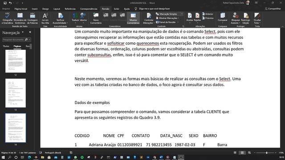Open the Ajuda tab
The image size is (285, 160).
126,9
